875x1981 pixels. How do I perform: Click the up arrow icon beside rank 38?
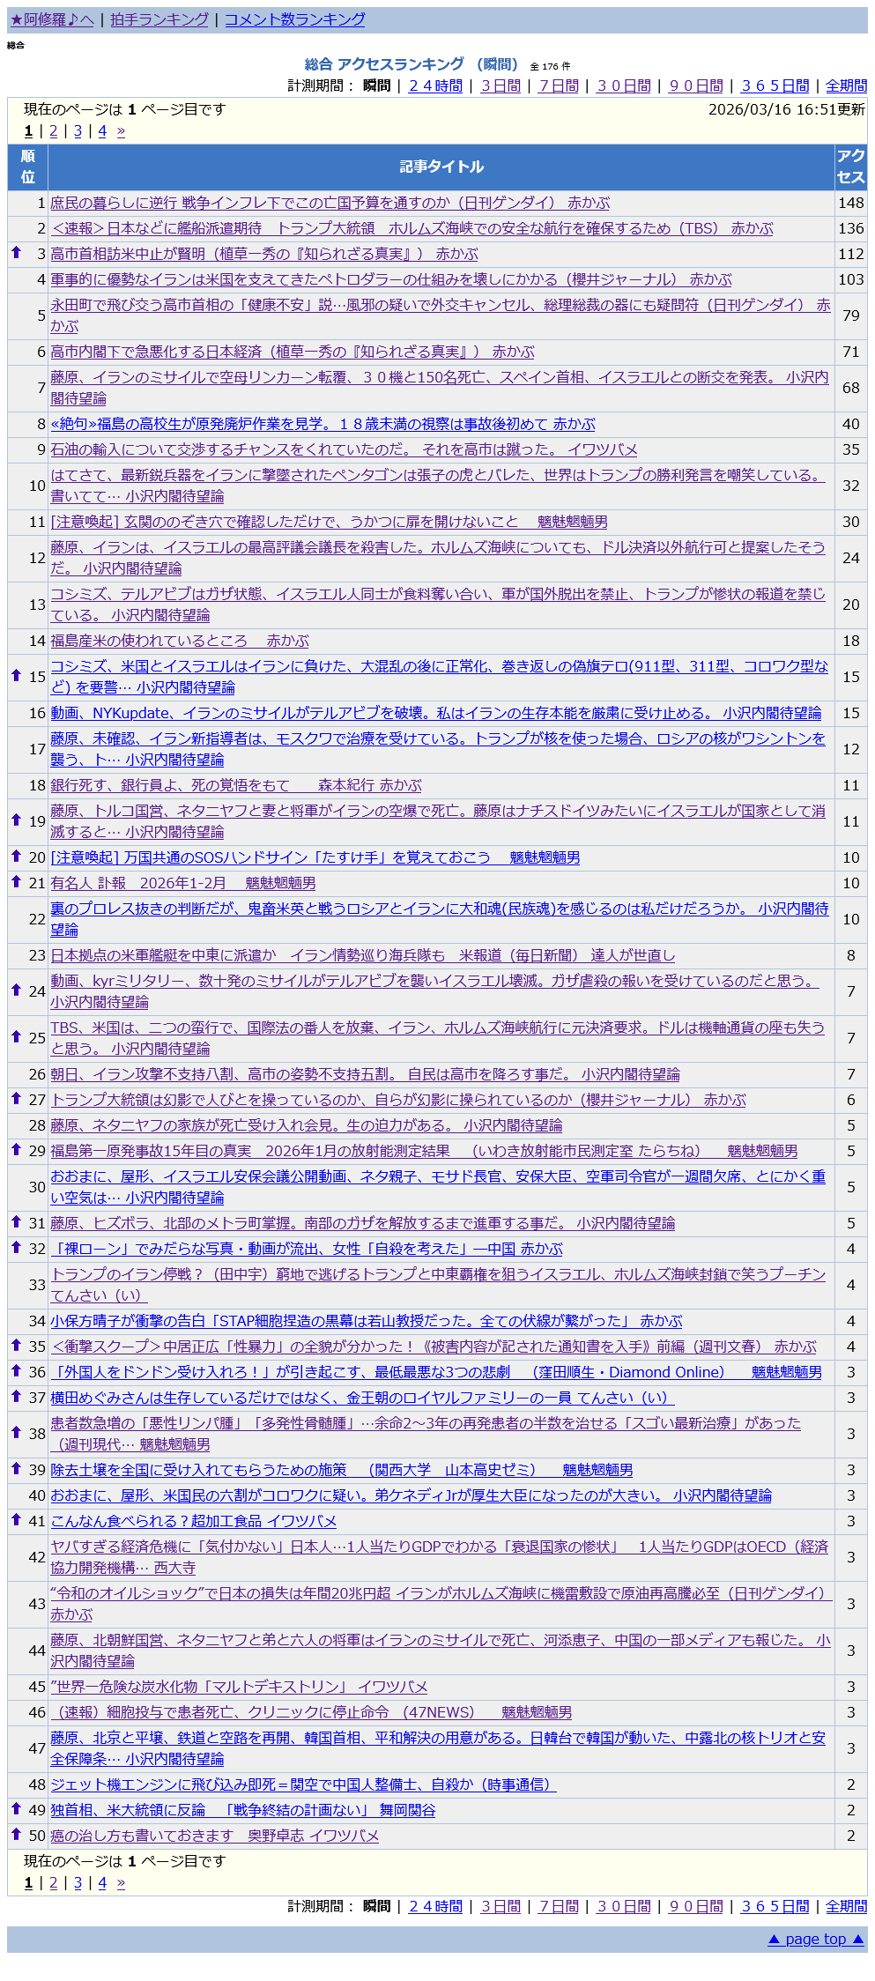(16, 1433)
